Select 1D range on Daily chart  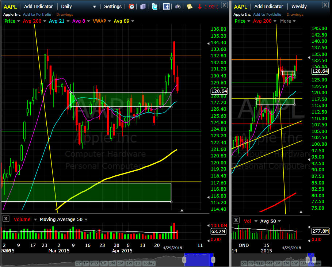click(138, 263)
